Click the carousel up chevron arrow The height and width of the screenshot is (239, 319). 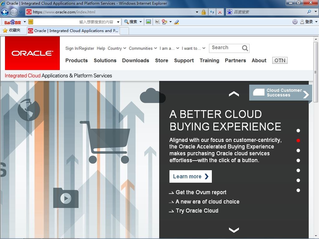(234, 94)
